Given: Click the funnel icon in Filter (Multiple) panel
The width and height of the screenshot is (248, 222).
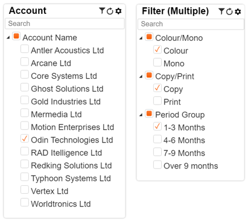Looking at the screenshot, I should pos(221,11).
